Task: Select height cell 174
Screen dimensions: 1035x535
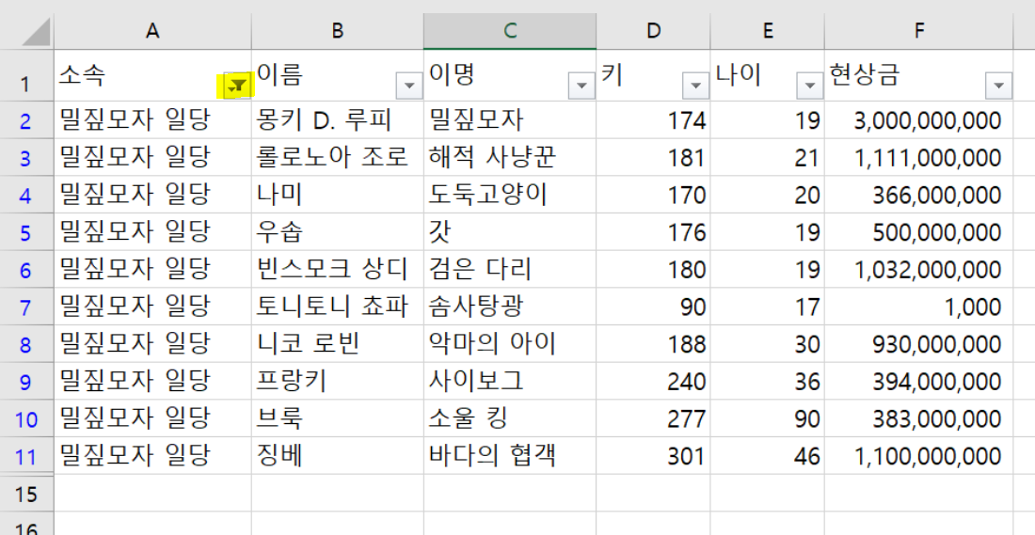Action: [654, 120]
